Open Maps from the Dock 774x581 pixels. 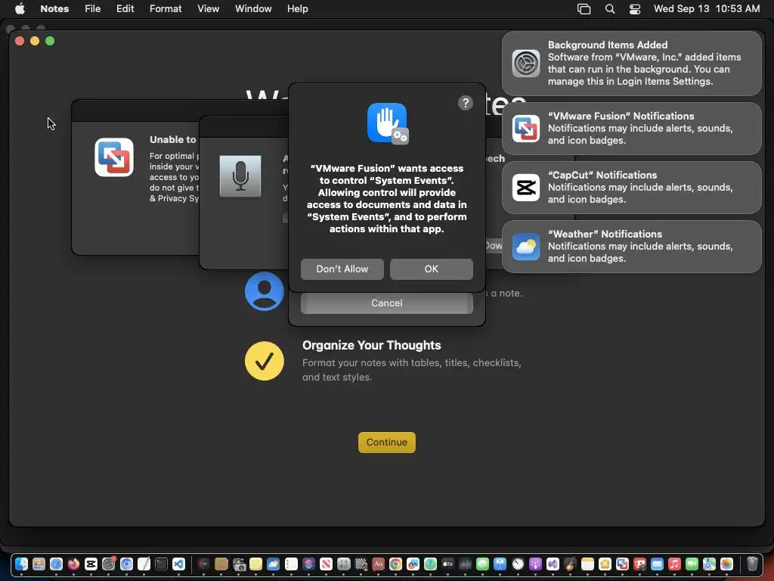click(x=709, y=564)
